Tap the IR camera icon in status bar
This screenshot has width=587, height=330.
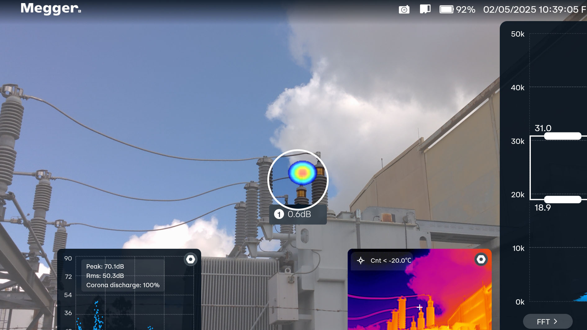click(x=404, y=10)
